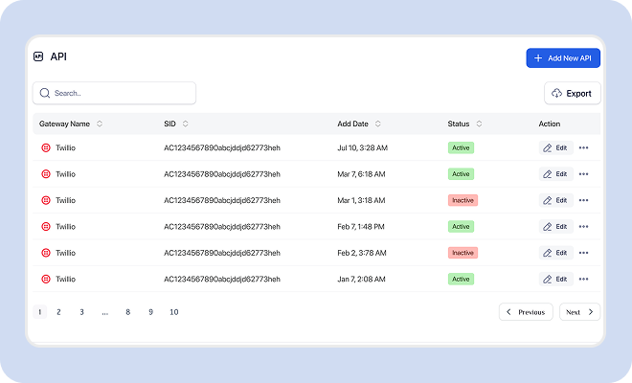
Task: Go to page 8
Action: [127, 312]
